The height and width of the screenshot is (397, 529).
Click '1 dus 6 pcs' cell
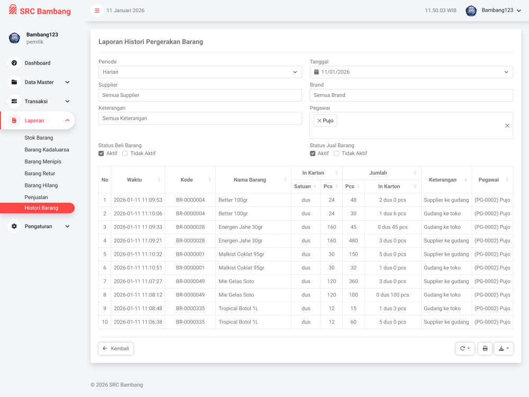click(393, 213)
